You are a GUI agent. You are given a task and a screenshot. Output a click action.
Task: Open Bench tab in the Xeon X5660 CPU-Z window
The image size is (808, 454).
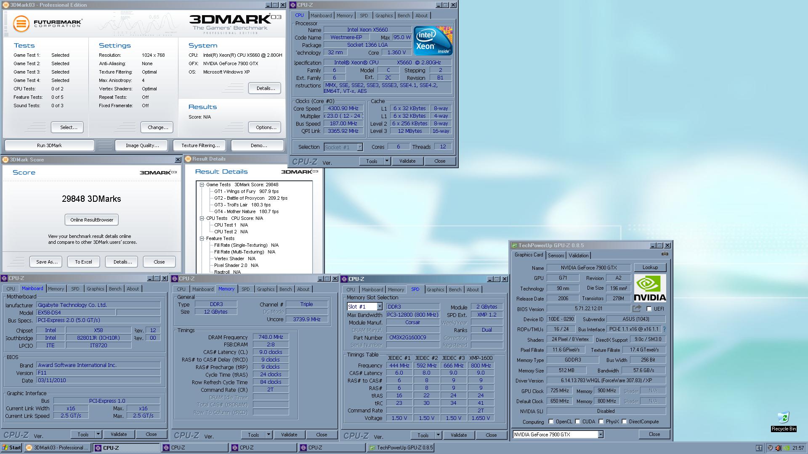pyautogui.click(x=404, y=16)
